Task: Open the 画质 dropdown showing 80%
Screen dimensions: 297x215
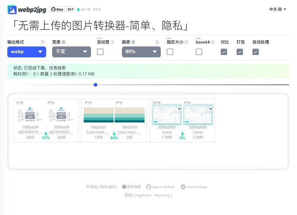Action: pyautogui.click(x=141, y=52)
